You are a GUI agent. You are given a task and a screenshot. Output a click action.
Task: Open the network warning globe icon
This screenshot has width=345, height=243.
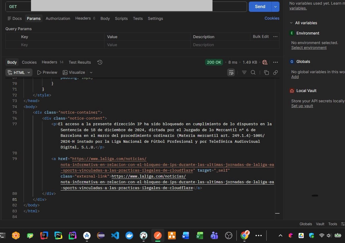point(265,62)
